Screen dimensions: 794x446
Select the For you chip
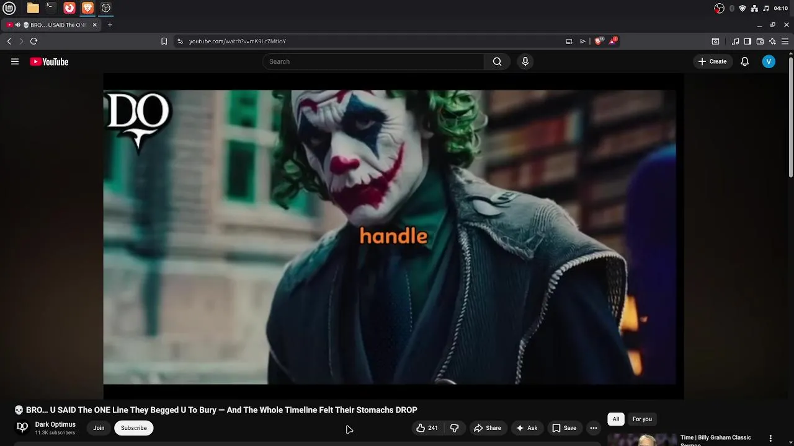pos(642,419)
